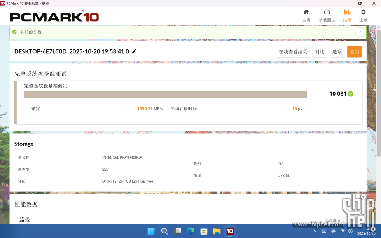The width and height of the screenshot is (381, 238).
Task: Click the green check beside score 10 081
Action: click(351, 94)
